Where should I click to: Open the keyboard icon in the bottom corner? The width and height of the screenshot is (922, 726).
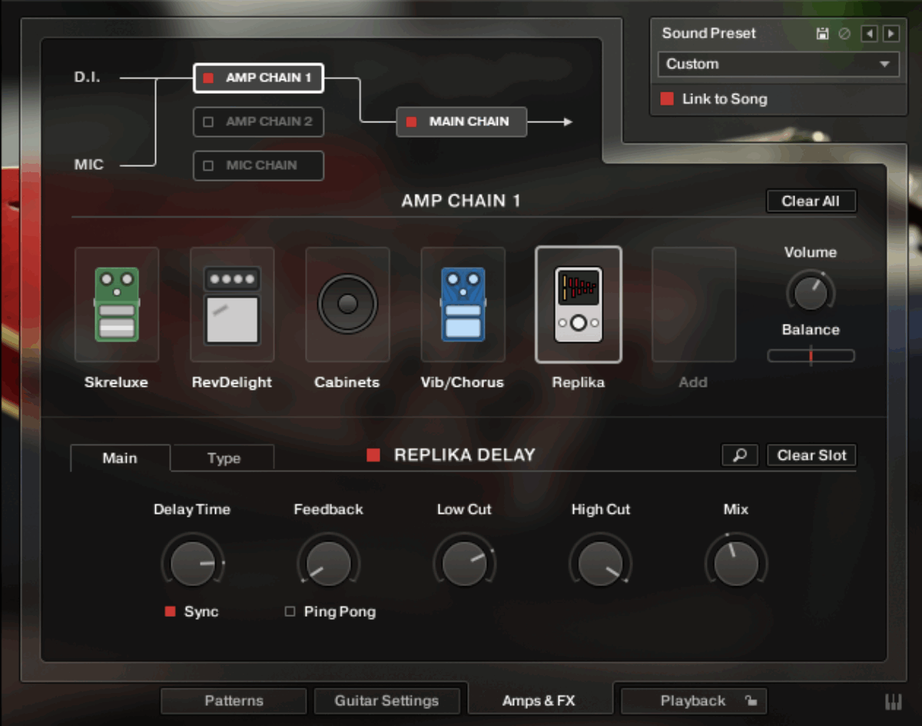click(x=894, y=701)
